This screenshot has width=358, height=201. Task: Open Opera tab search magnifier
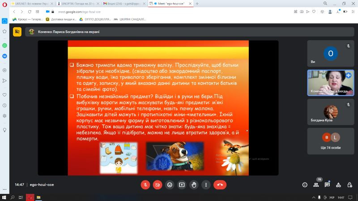coord(325,4)
